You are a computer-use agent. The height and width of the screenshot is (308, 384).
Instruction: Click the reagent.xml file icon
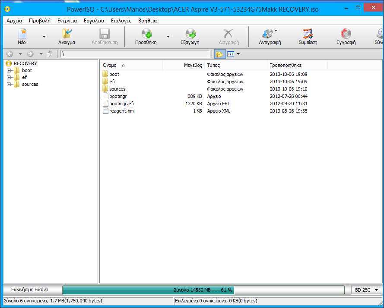pos(105,111)
